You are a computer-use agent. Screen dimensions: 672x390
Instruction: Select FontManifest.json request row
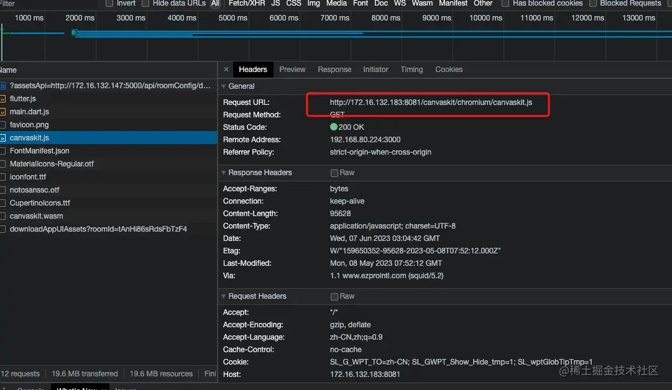point(108,151)
